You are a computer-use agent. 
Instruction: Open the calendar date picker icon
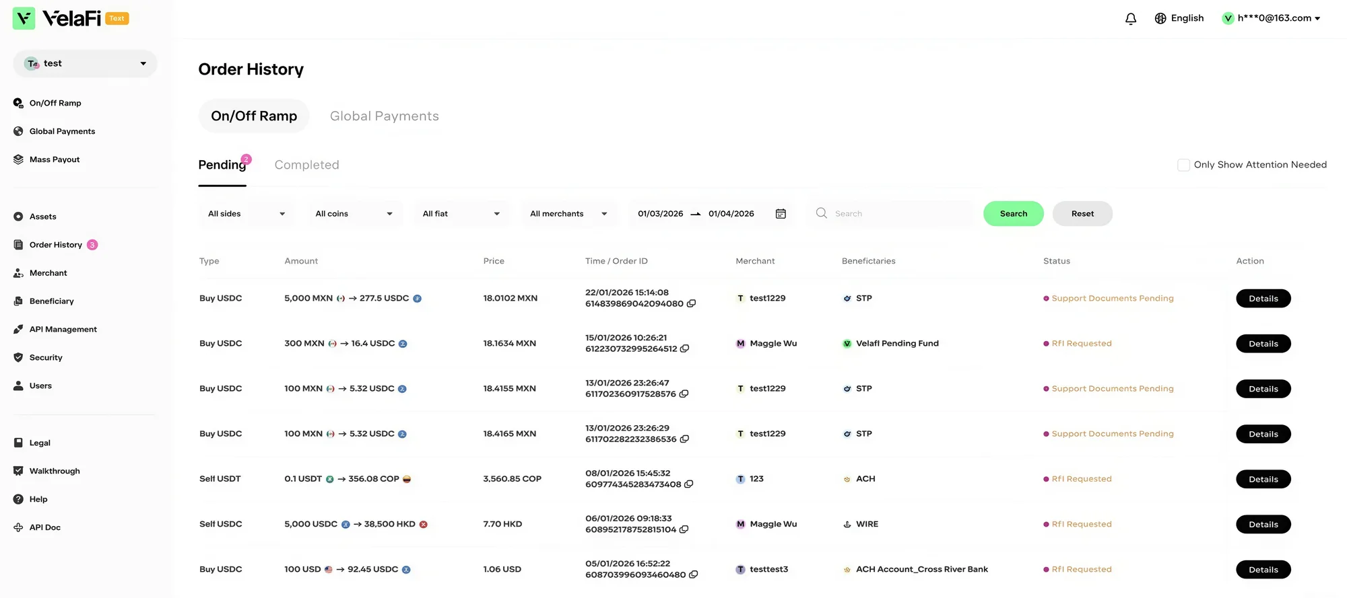click(x=781, y=214)
